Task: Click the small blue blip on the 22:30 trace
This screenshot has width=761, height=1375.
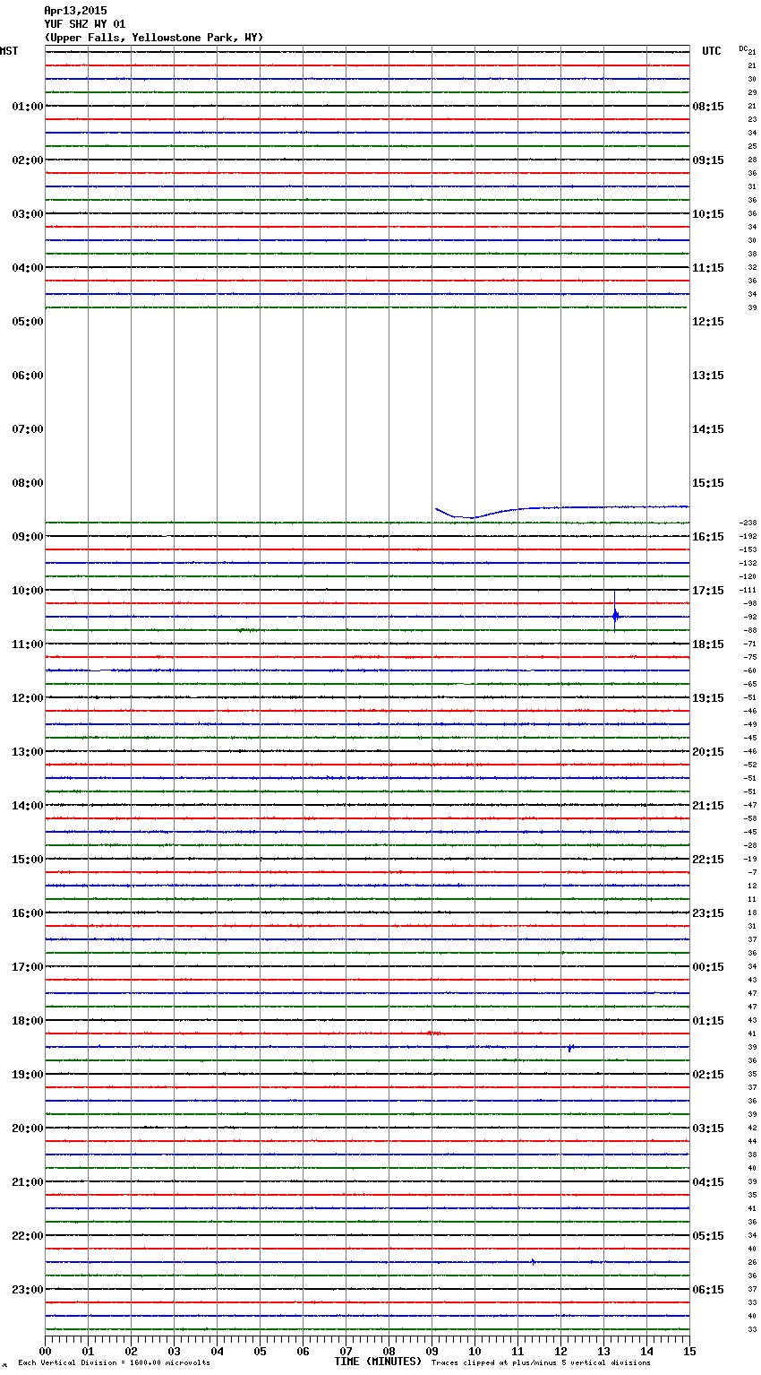Action: coord(533,1261)
